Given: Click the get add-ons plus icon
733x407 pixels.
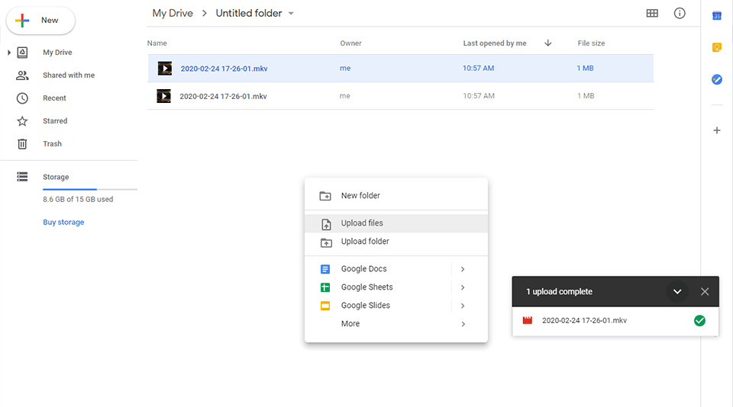Looking at the screenshot, I should coord(717,130).
